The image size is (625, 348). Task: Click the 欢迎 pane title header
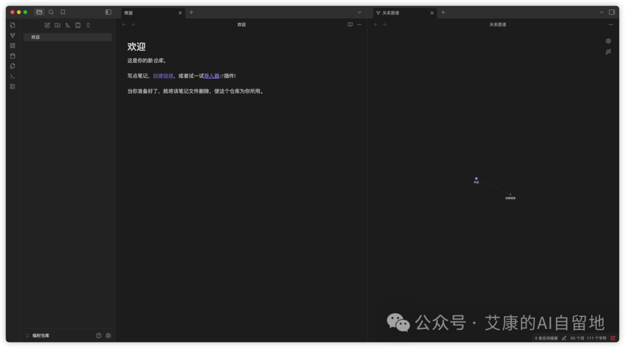(241, 25)
